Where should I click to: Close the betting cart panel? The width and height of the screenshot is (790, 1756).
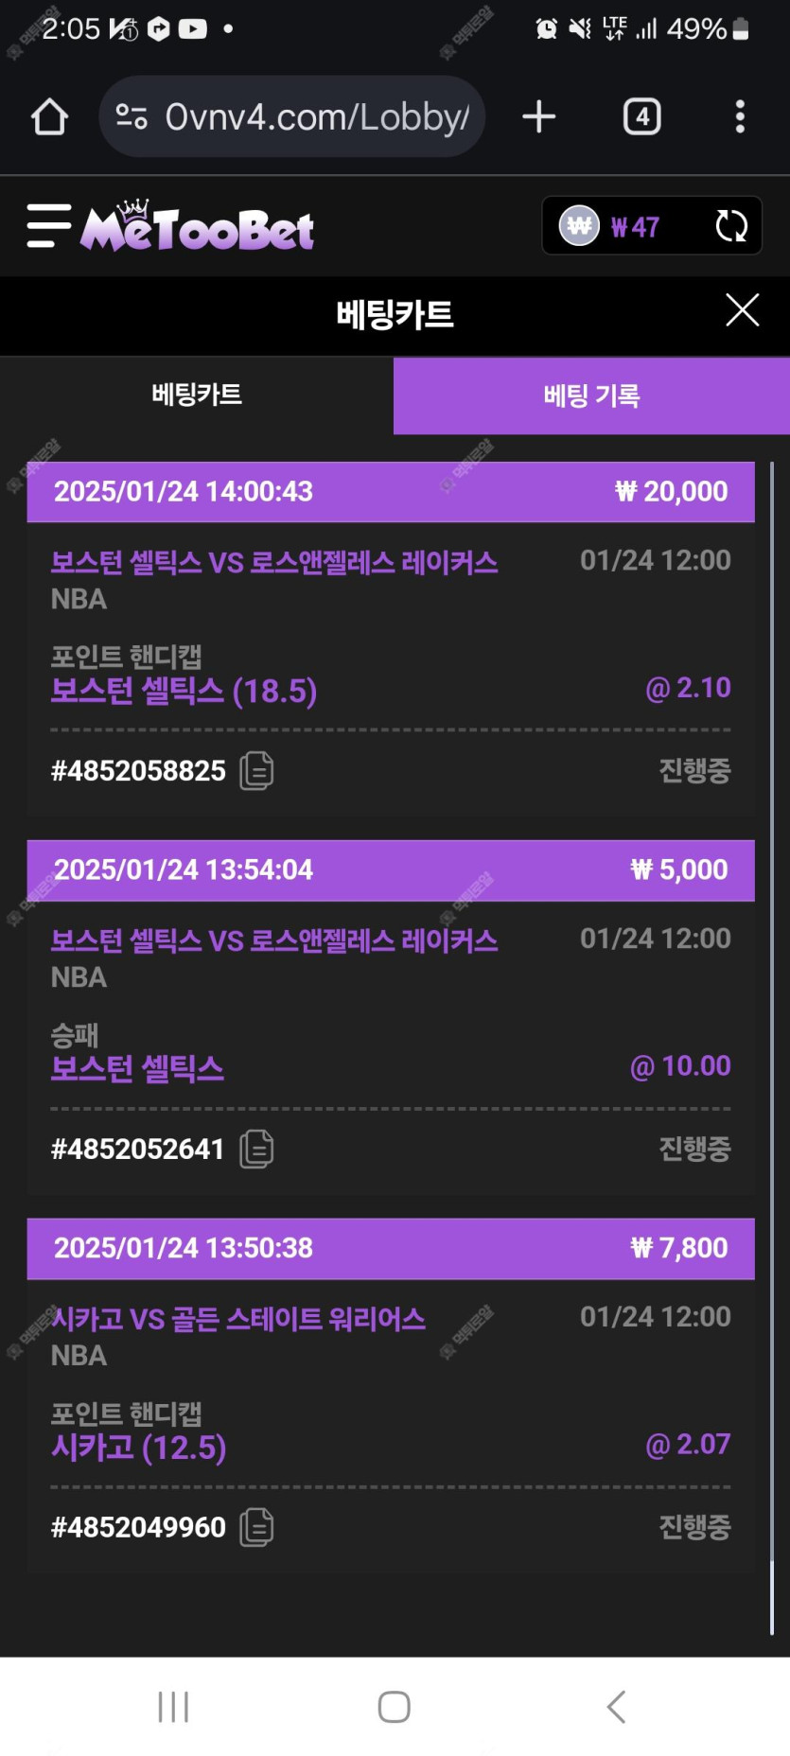pyautogui.click(x=742, y=310)
